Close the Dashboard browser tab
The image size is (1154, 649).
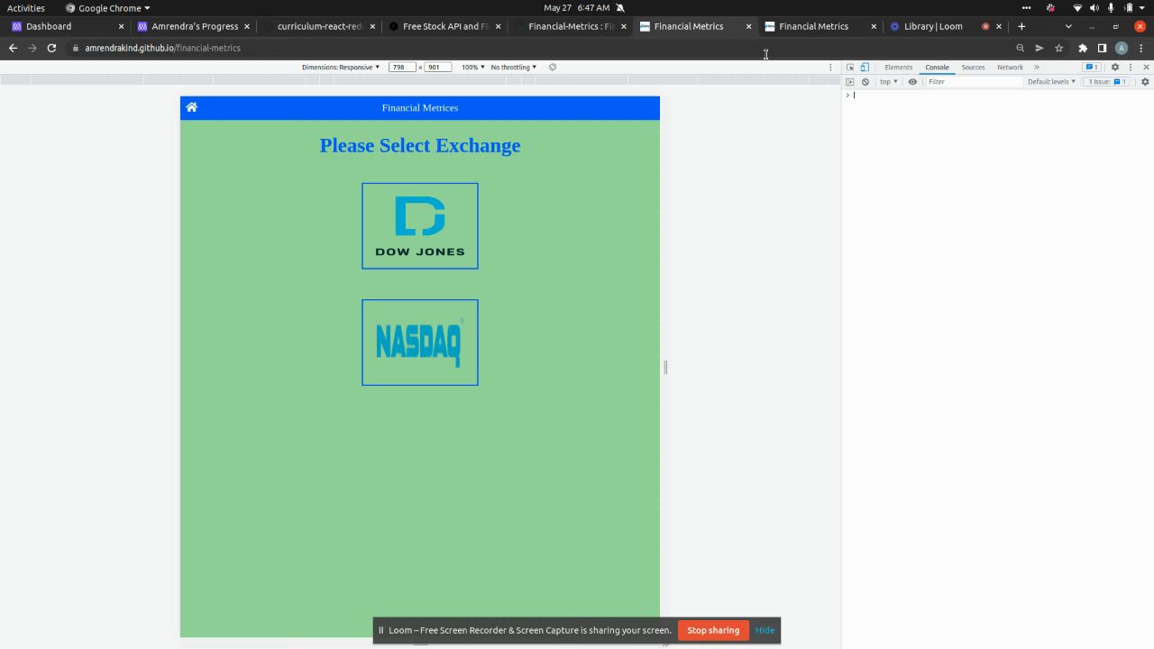tap(122, 26)
